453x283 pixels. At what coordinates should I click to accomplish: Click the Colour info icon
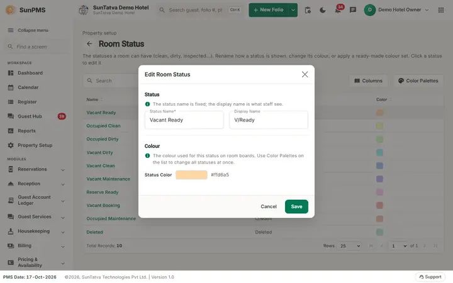point(147,156)
